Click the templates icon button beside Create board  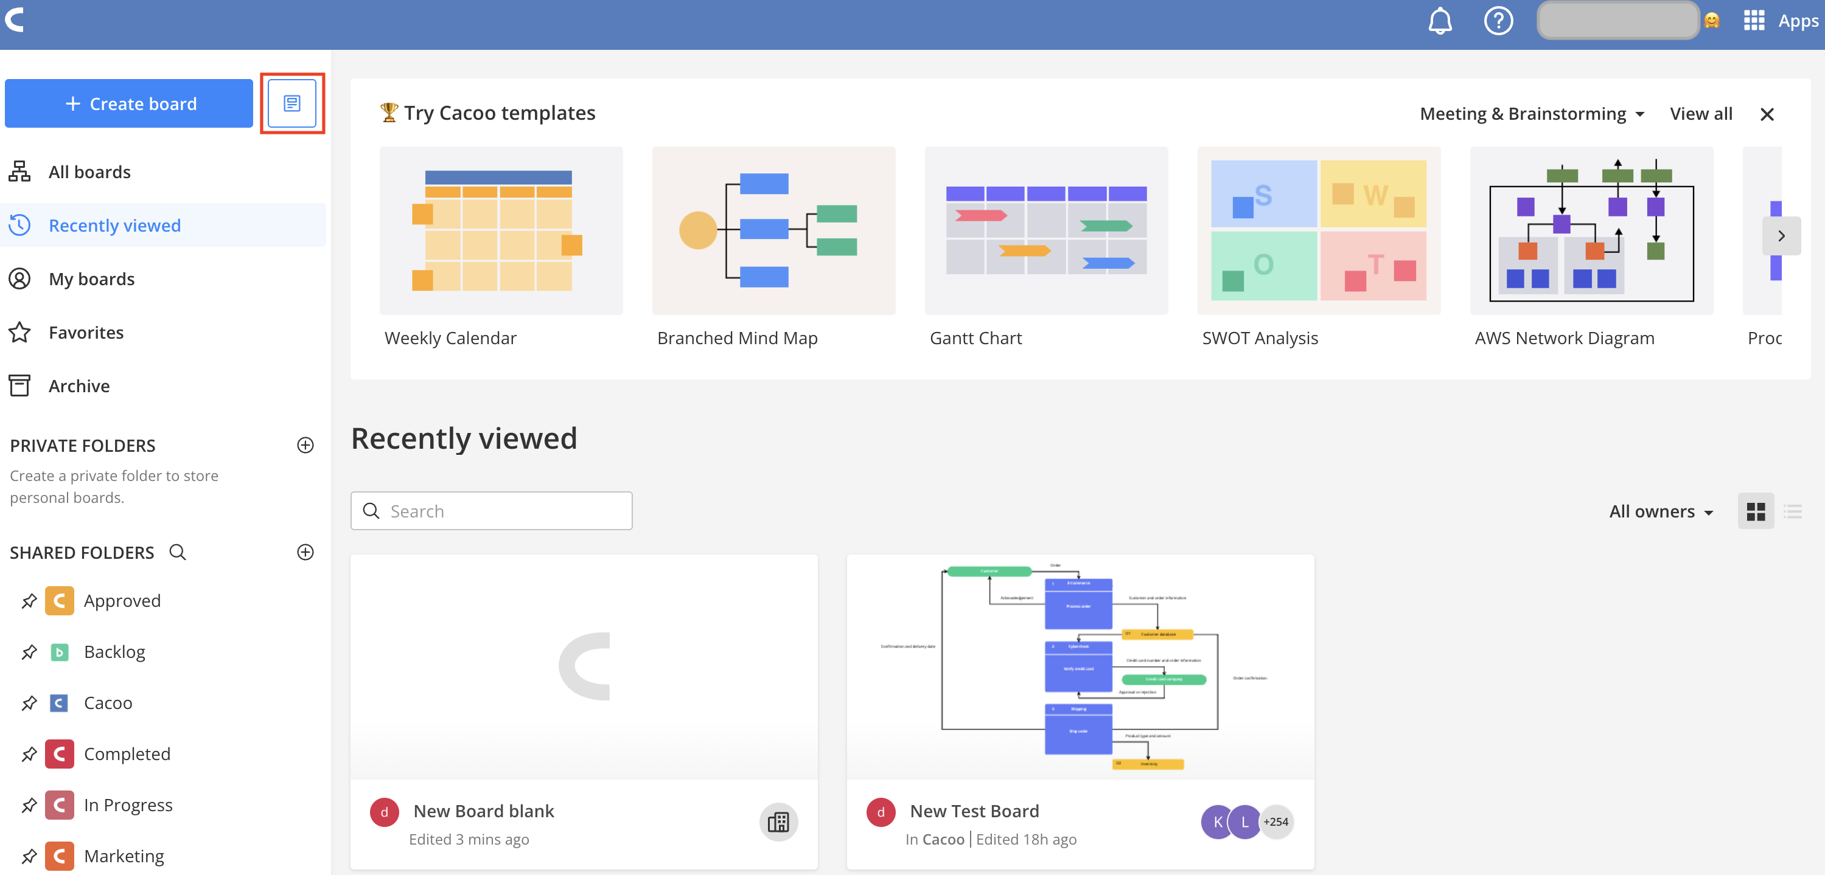[x=292, y=103]
